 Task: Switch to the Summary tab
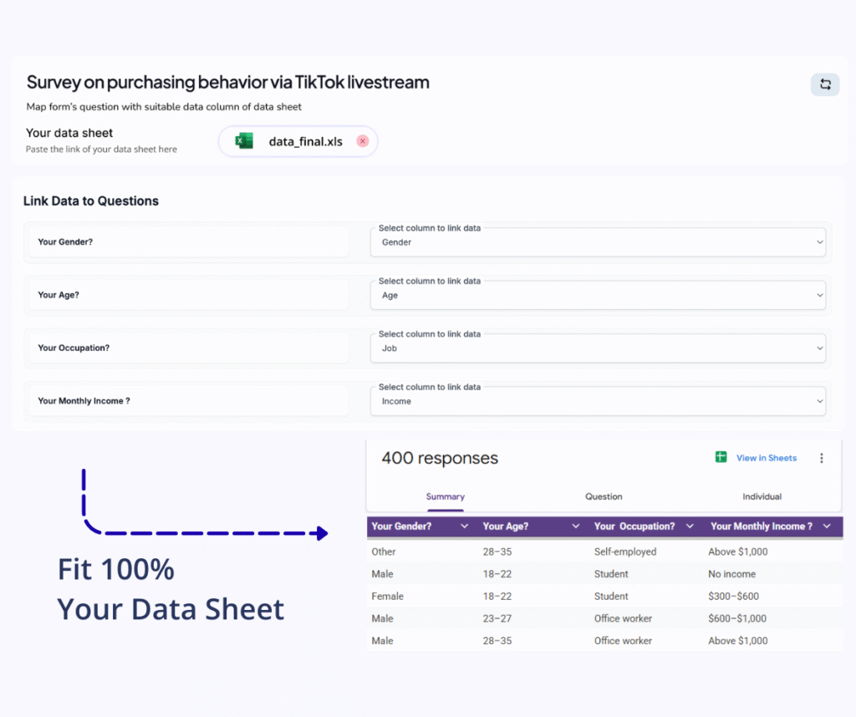coord(446,496)
